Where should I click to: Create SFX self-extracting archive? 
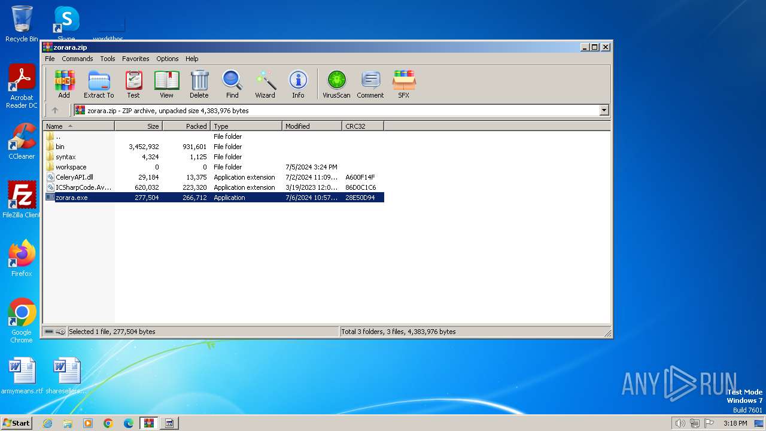[404, 84]
